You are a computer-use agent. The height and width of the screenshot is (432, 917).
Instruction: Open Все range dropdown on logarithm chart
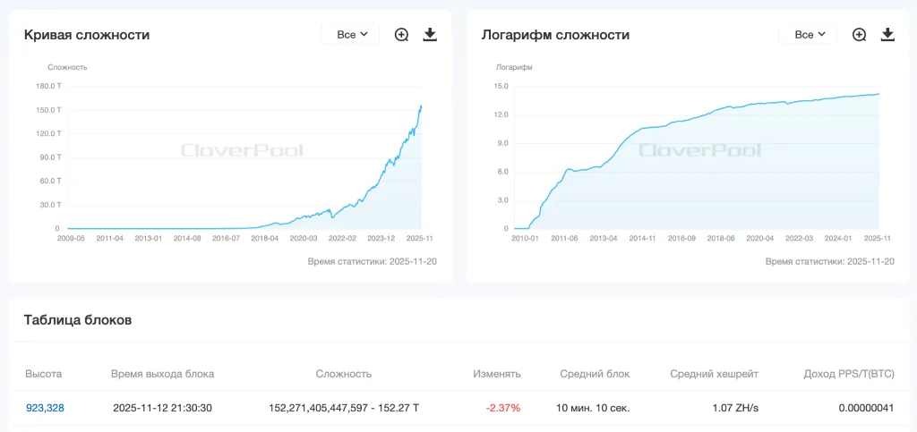pos(808,35)
